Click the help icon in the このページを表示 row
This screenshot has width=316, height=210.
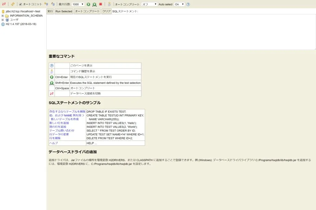click(x=52, y=66)
